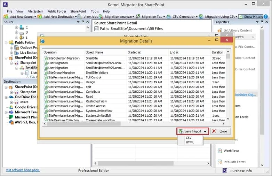Screen dimensions: 272x176
Task: Open the View menu
Action: coord(20,11)
